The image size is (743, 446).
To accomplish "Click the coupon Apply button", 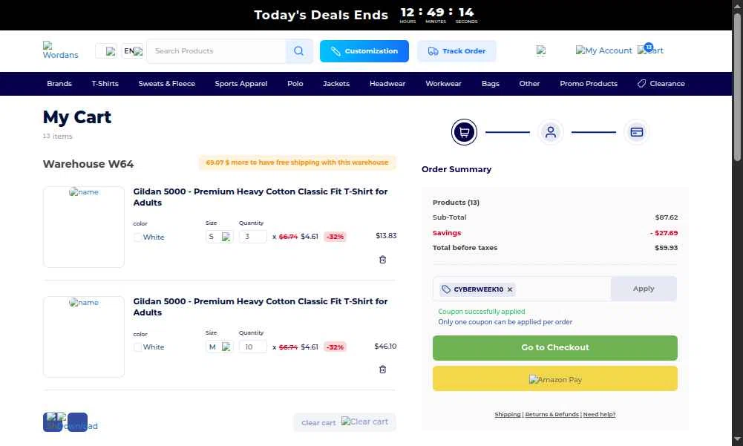I will click(x=644, y=289).
